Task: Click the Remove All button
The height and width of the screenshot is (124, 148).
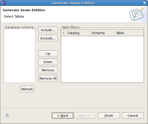Action: 48,78
